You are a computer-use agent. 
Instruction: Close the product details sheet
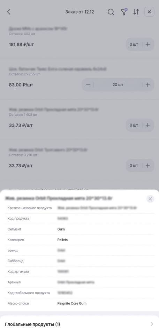[x=150, y=199]
